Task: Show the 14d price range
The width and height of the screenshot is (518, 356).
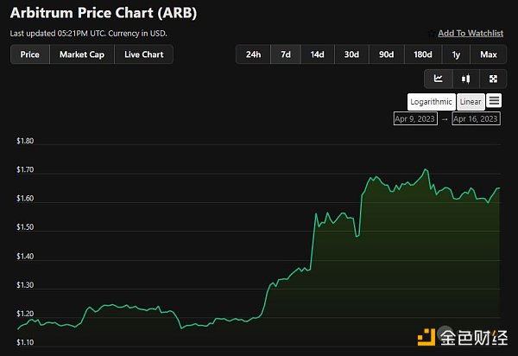Action: [317, 54]
